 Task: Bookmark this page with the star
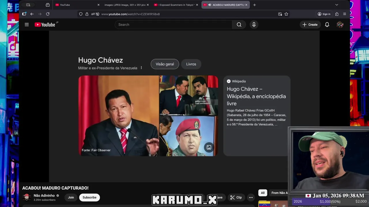coord(286,14)
